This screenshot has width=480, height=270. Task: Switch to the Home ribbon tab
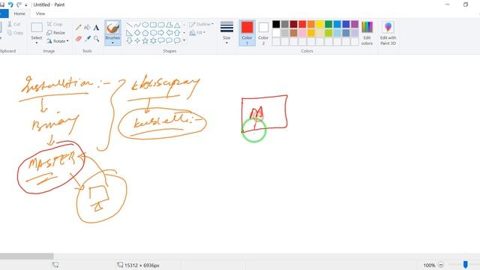pyautogui.click(x=19, y=13)
